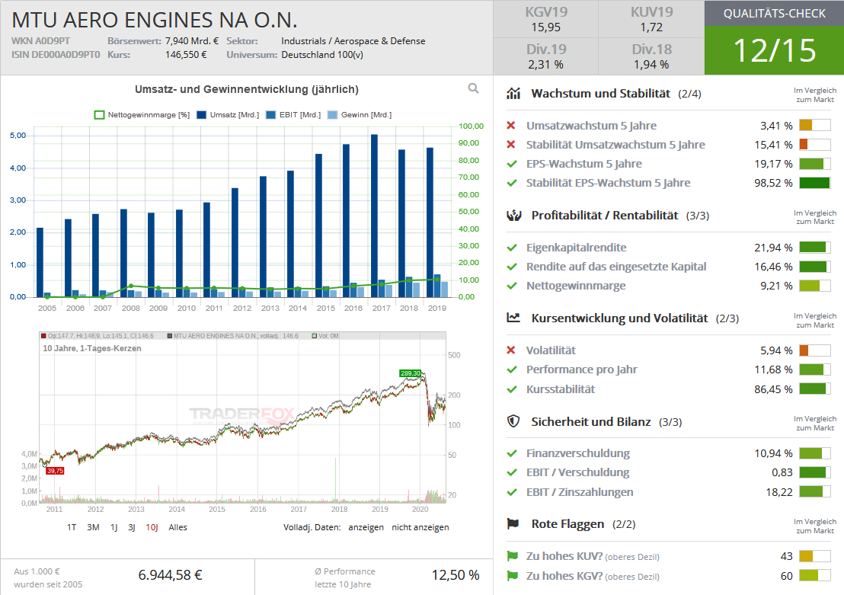This screenshot has height=595, width=844.
Task: Click the 12/15 Qualitäts-Check score box
Action: (x=774, y=50)
